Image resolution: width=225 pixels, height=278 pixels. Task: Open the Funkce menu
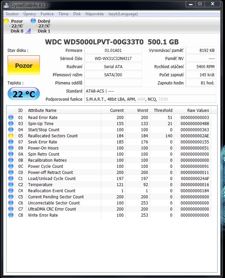(47, 14)
